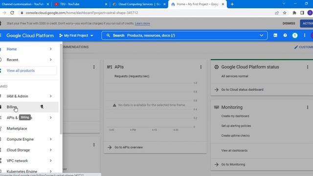Open notifications badge showing 1

[294, 35]
